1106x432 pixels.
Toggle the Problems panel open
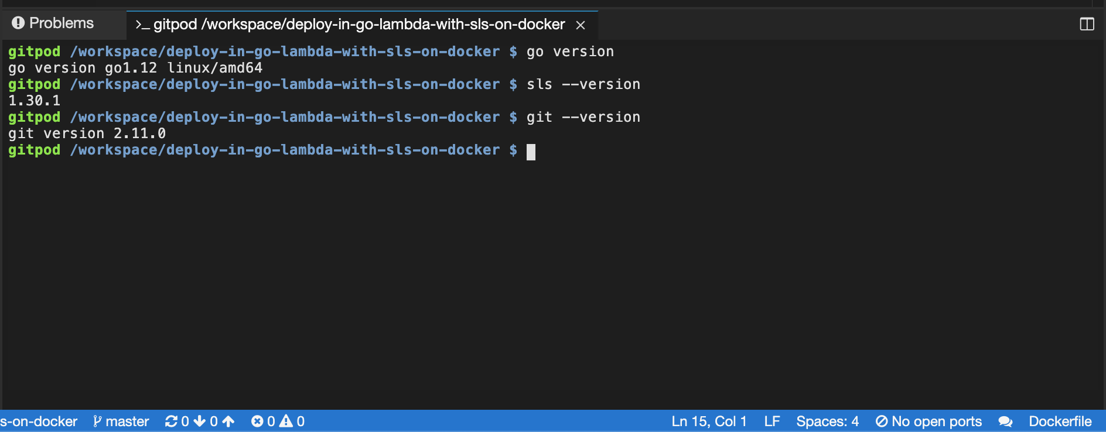(54, 23)
